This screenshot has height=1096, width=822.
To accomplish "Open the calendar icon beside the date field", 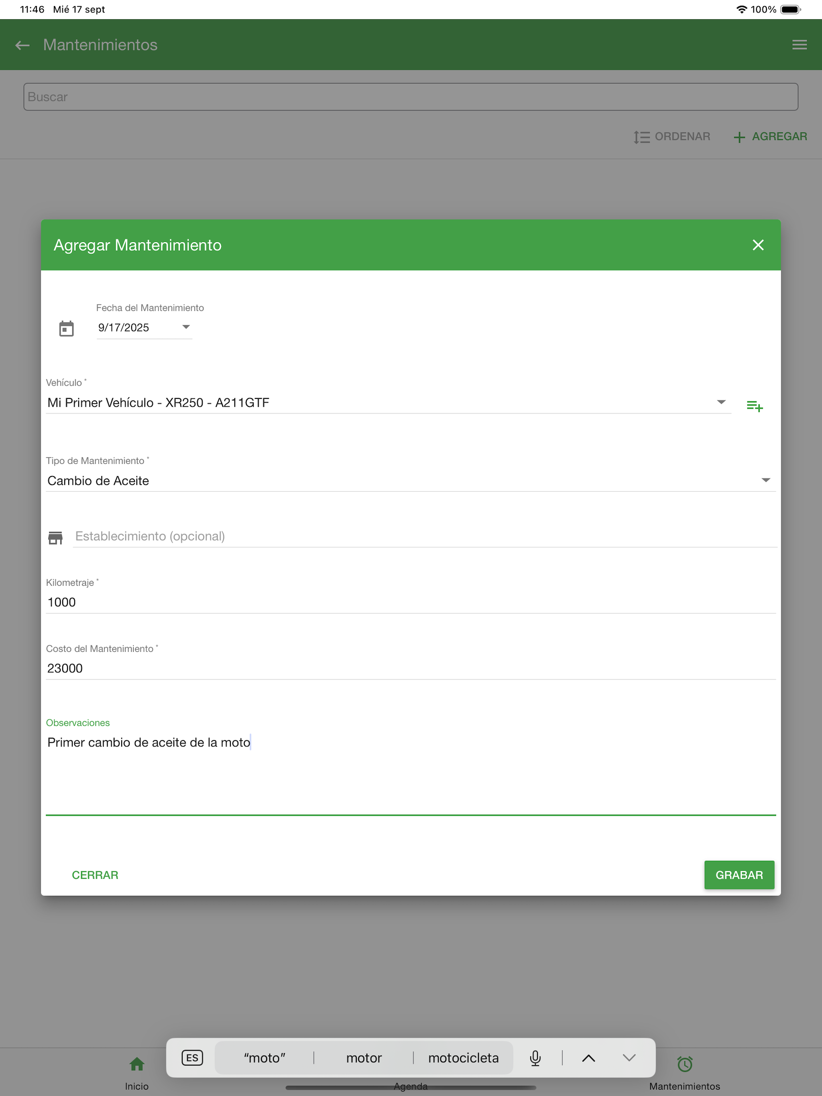I will pos(67,328).
